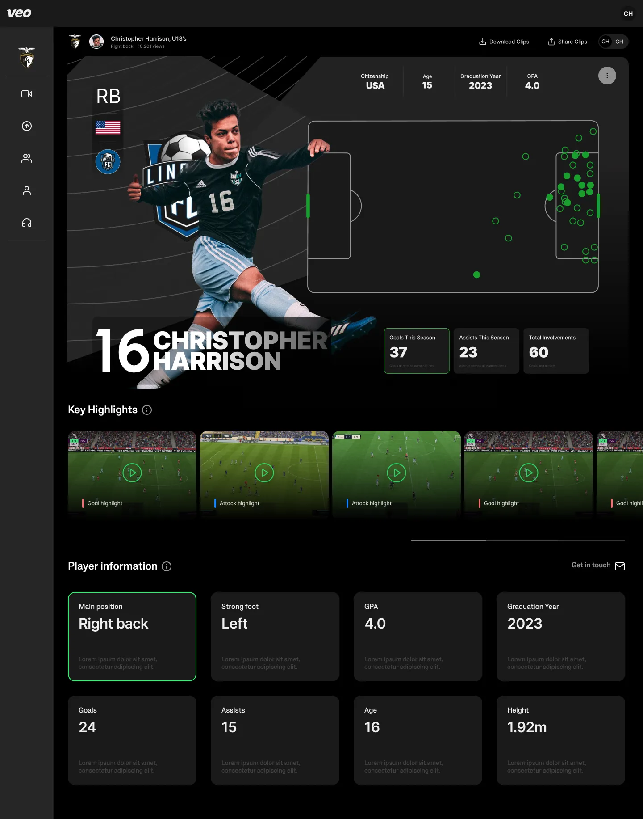Click Download Clips
The height and width of the screenshot is (819, 643).
click(x=504, y=42)
